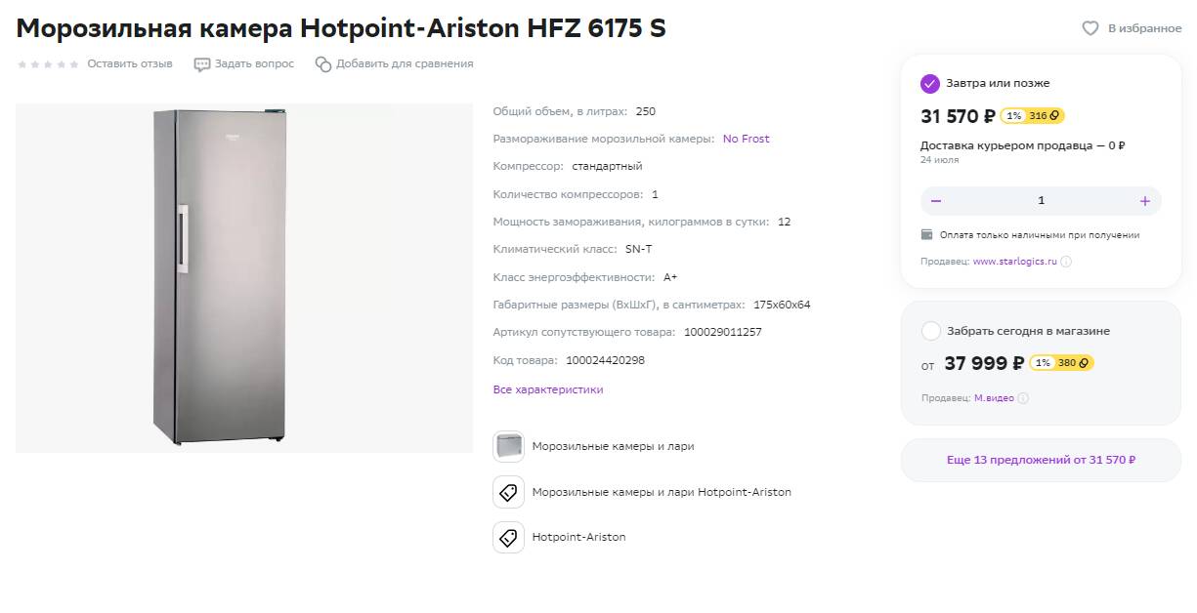Open seller link www.starlogics.ru

1015,262
